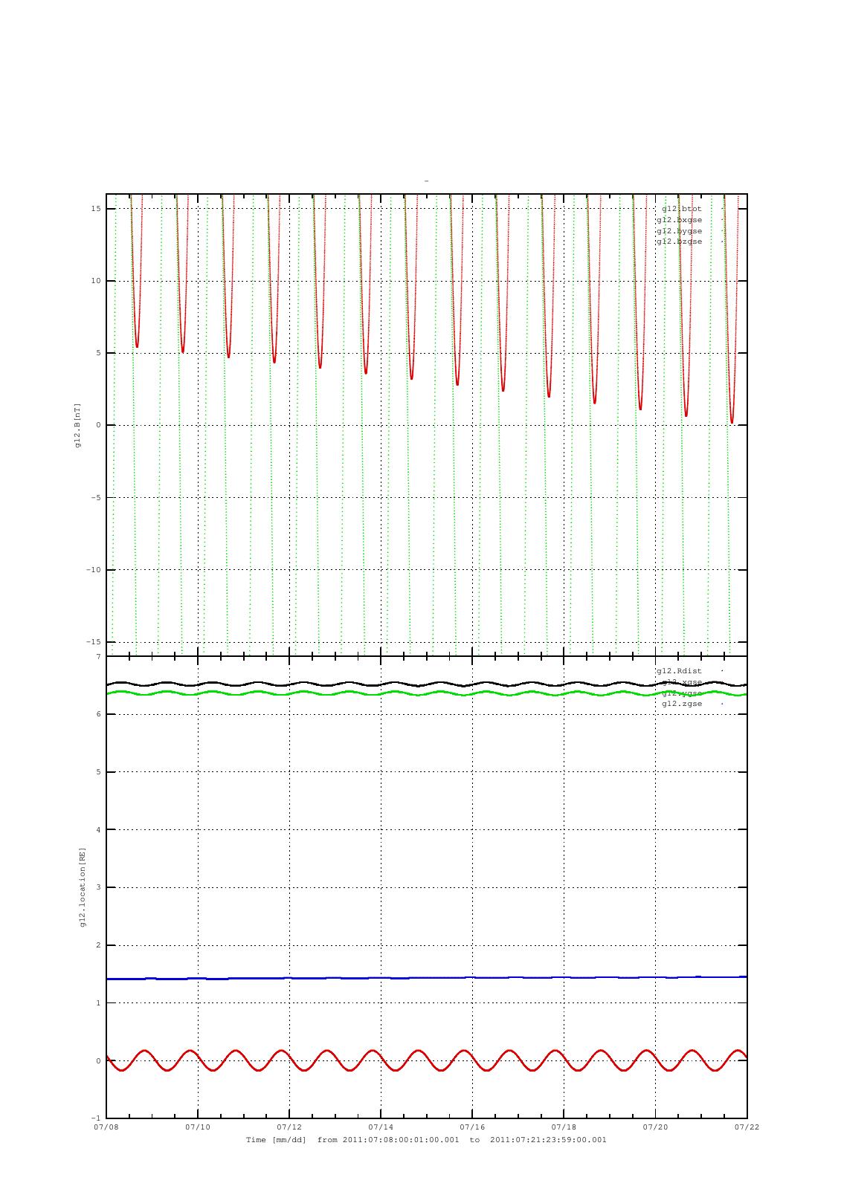The width and height of the screenshot is (841, 1189).
Task: Click the 7 tick on the RE axis
Action: point(98,657)
